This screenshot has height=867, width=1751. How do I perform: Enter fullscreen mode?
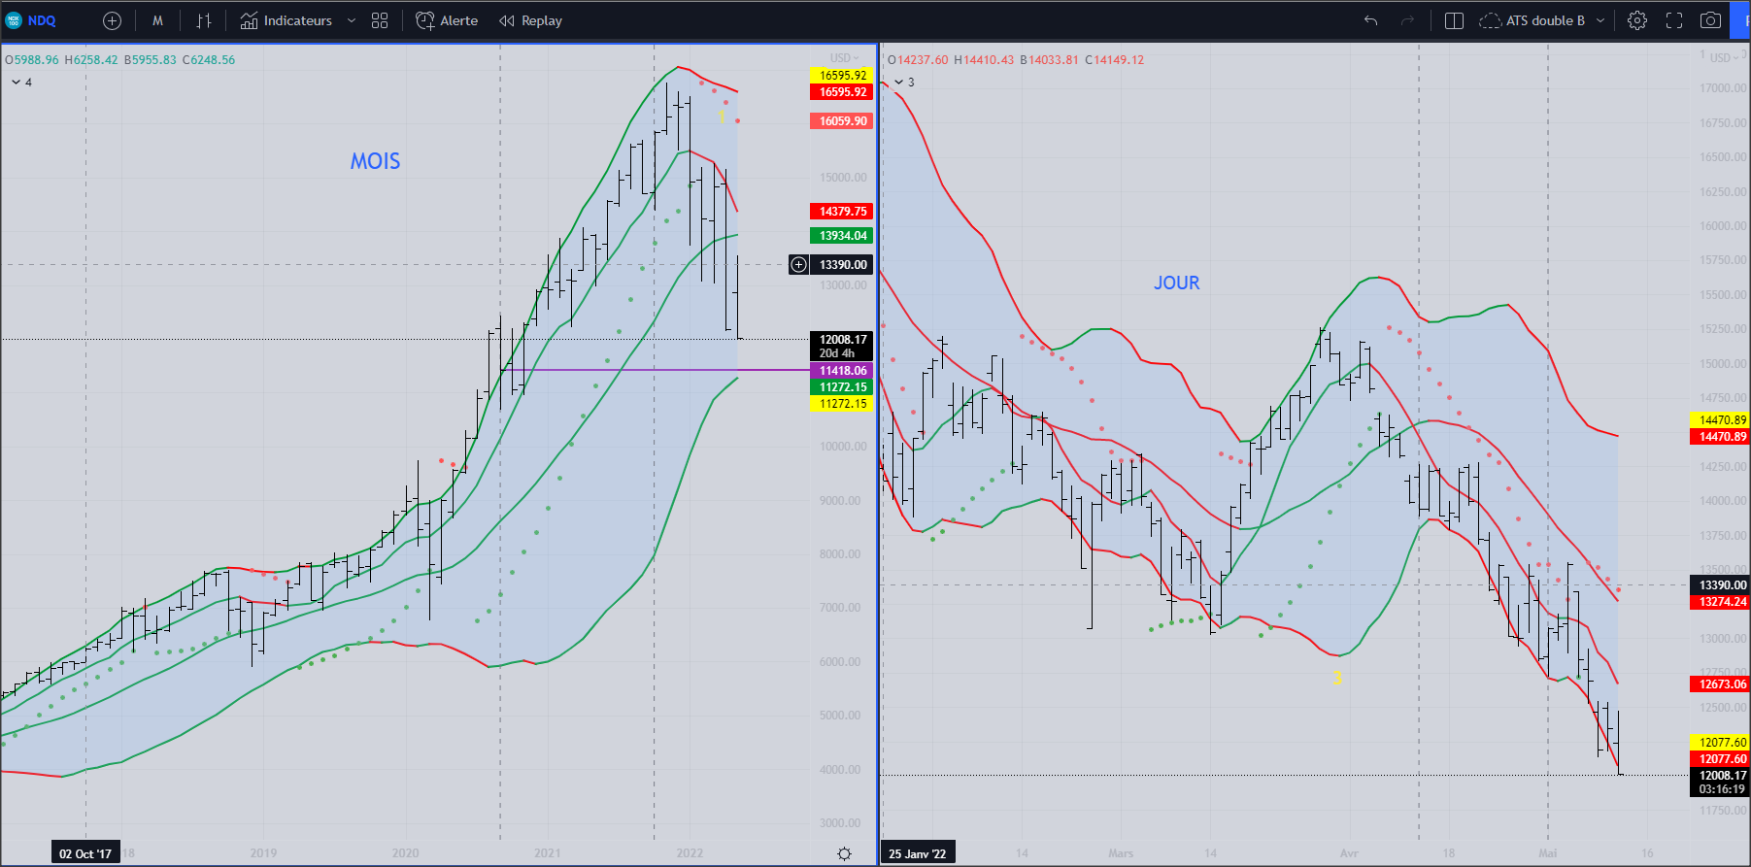[1674, 20]
